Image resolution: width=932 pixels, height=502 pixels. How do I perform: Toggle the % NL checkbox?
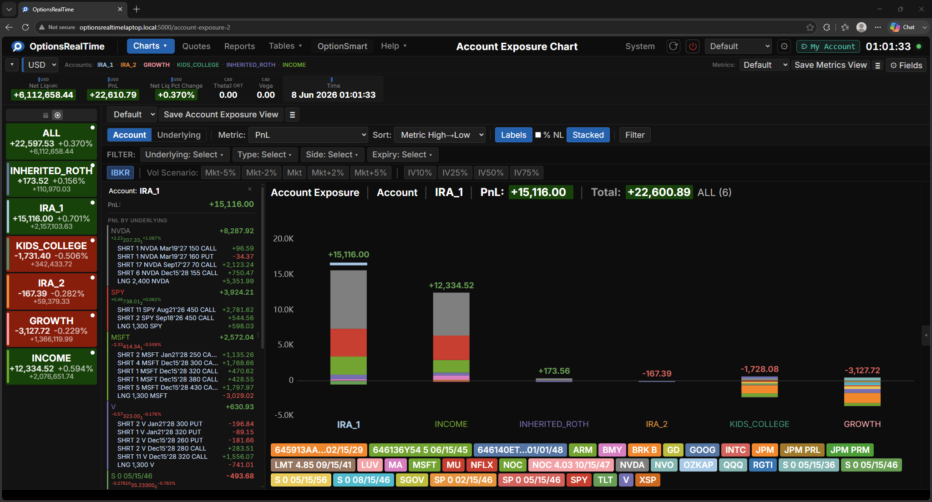click(x=538, y=135)
